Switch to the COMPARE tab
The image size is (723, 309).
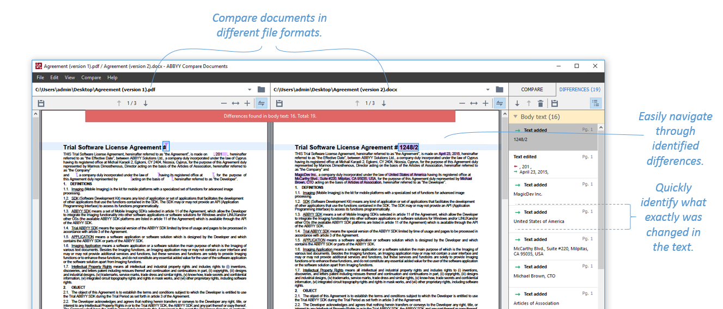click(x=532, y=90)
